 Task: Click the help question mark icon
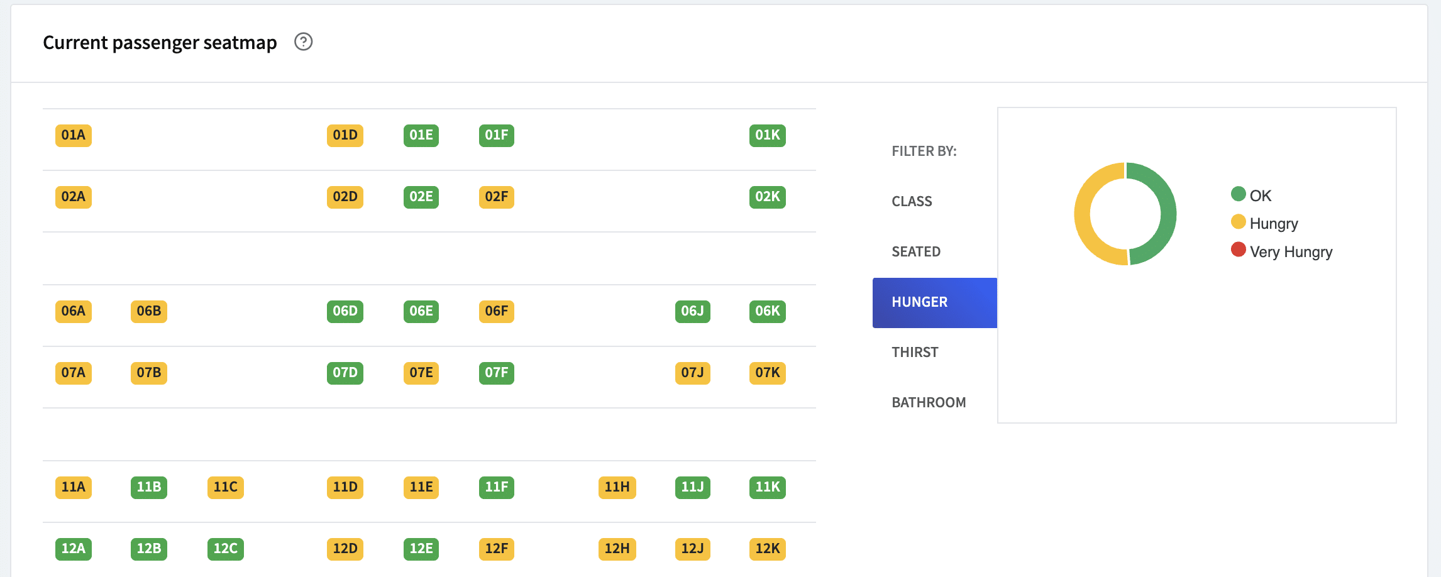click(303, 42)
